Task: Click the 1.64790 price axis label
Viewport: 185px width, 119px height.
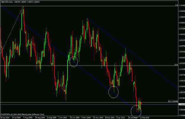Action: pos(182,46)
